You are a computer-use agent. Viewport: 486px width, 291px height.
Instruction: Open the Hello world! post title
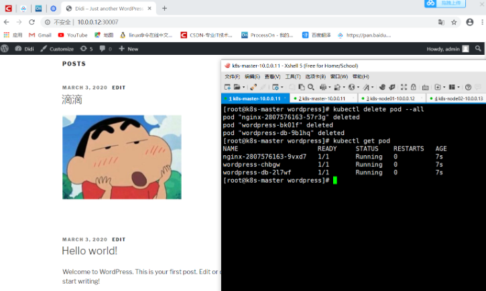click(90, 251)
